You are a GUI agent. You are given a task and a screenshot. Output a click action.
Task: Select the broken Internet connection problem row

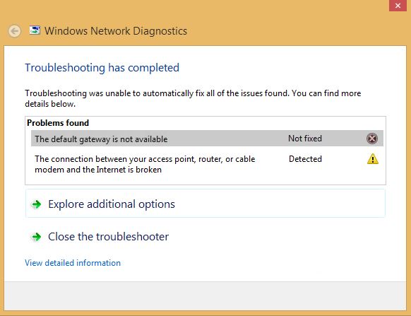(x=207, y=164)
